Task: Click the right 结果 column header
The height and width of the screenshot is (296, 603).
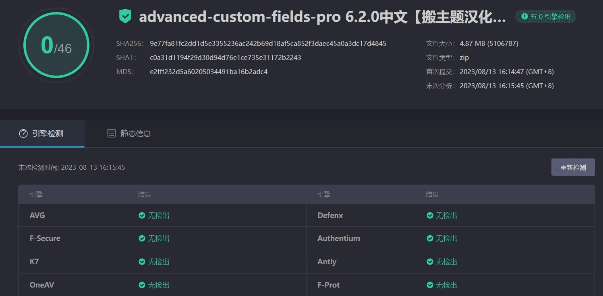Action: (x=433, y=195)
